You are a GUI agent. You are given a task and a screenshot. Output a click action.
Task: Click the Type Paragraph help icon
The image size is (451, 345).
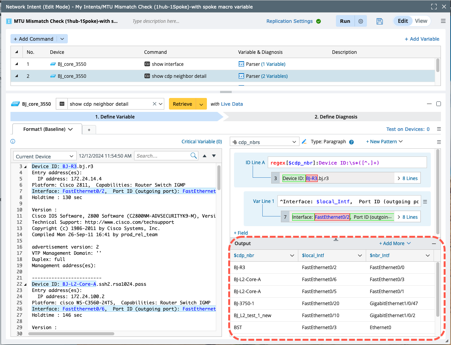(x=351, y=142)
